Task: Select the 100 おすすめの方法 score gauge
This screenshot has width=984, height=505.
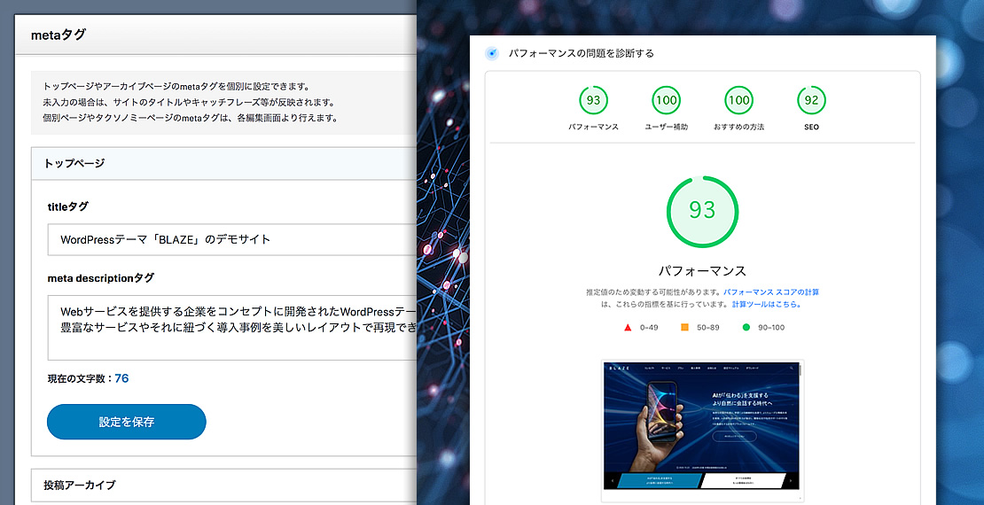Action: pos(738,100)
